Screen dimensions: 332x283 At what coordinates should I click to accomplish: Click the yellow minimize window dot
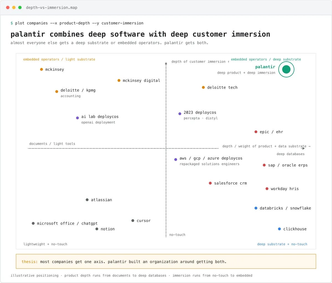pos(14,7)
